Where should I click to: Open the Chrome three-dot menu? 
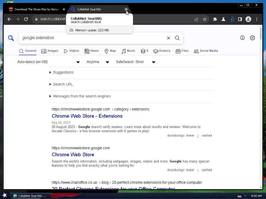[257, 19]
